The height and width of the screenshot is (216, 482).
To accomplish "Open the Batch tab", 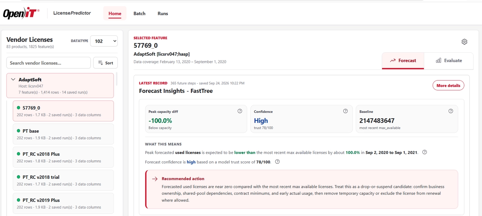I will click(139, 13).
